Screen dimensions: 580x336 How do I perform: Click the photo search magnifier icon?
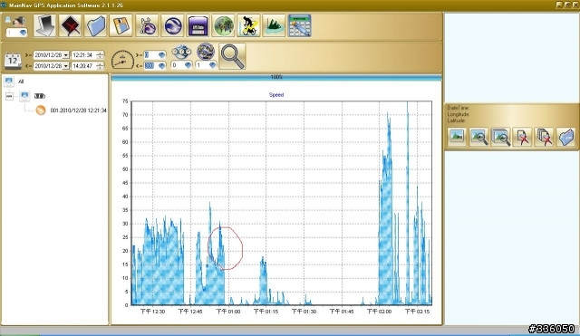coord(478,137)
